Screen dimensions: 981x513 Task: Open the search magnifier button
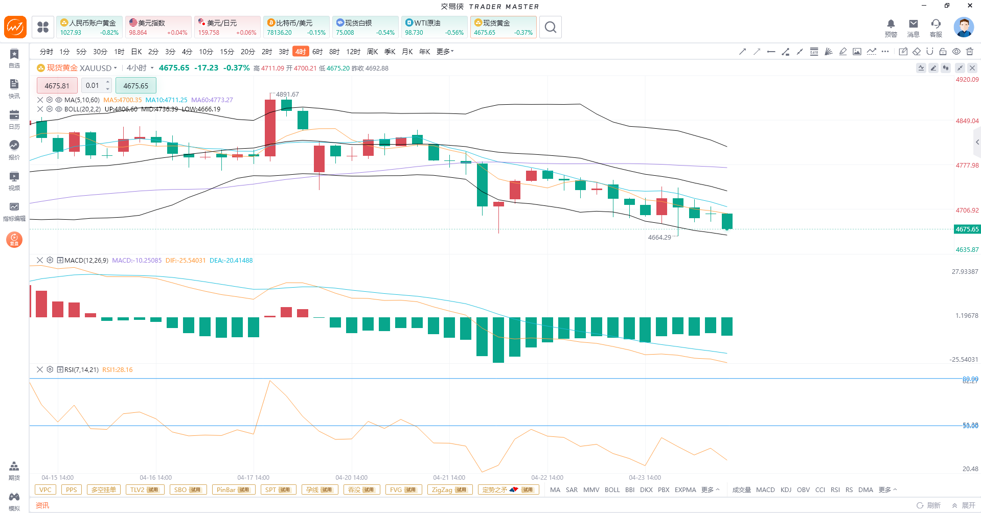[x=550, y=27]
